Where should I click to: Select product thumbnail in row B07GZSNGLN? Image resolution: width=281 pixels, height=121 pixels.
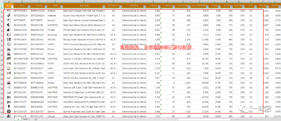point(9,16)
